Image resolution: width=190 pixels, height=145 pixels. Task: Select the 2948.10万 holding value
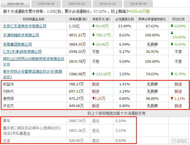77,52
